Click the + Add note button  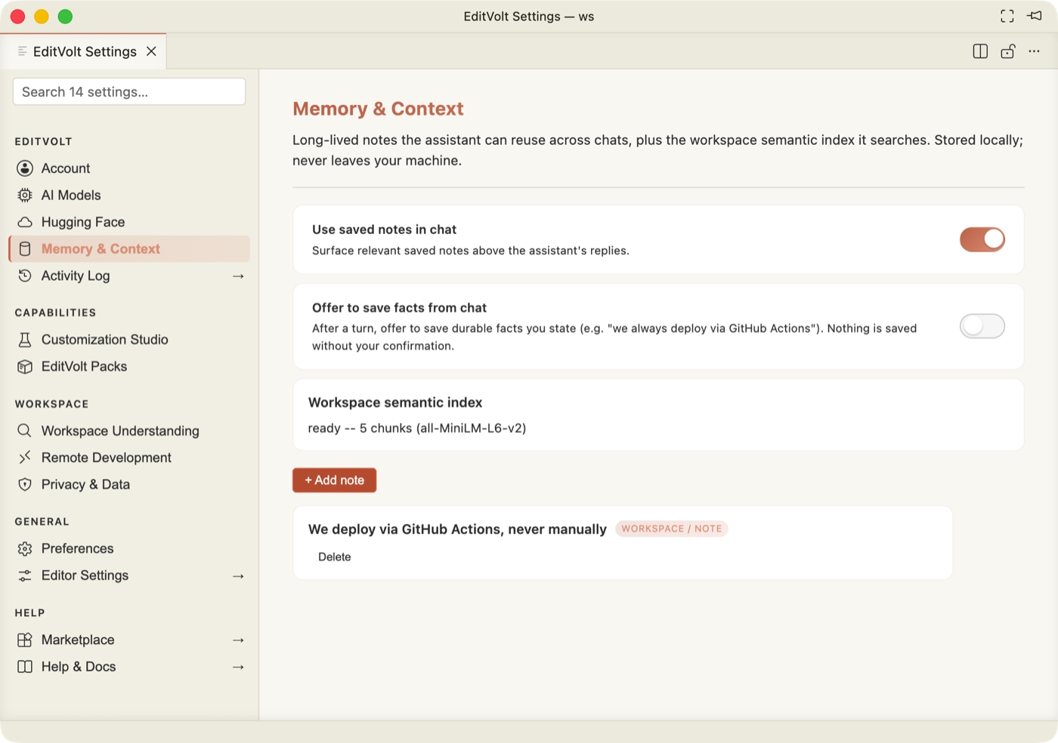pyautogui.click(x=334, y=480)
